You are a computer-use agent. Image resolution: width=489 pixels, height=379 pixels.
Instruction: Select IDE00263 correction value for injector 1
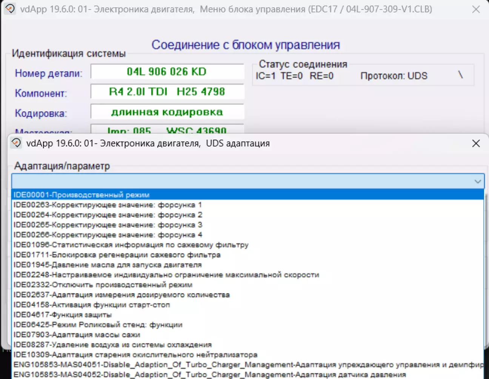[108, 205]
